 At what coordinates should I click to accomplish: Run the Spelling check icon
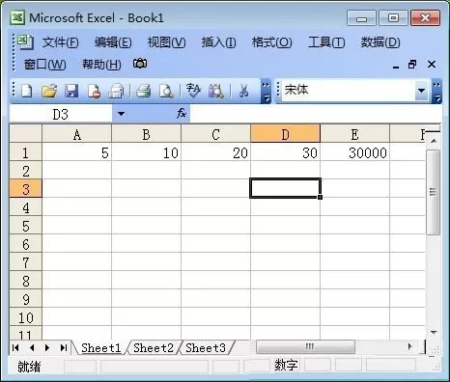tap(194, 91)
